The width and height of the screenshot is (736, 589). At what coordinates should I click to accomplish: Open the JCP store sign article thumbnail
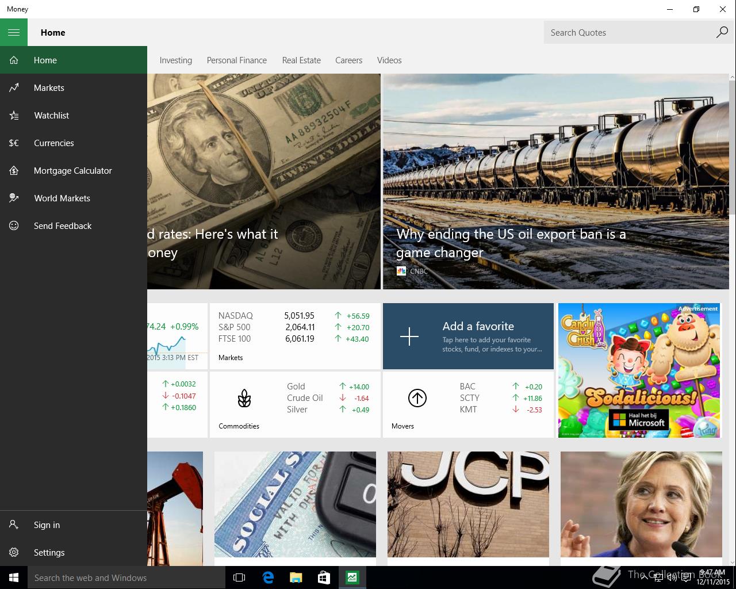coord(468,504)
